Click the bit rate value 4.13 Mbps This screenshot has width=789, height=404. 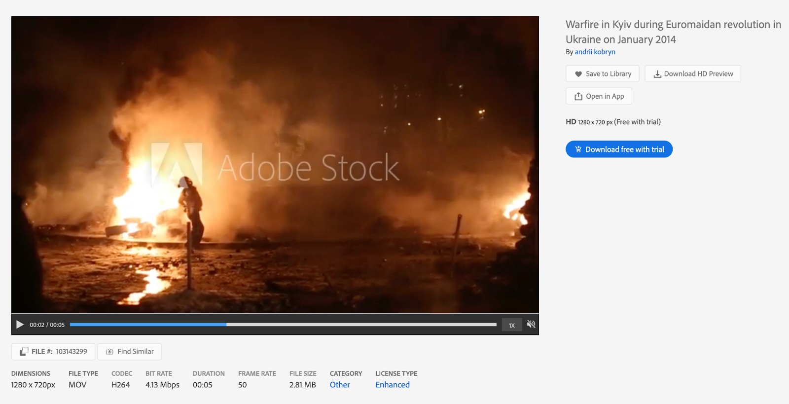pyautogui.click(x=162, y=385)
